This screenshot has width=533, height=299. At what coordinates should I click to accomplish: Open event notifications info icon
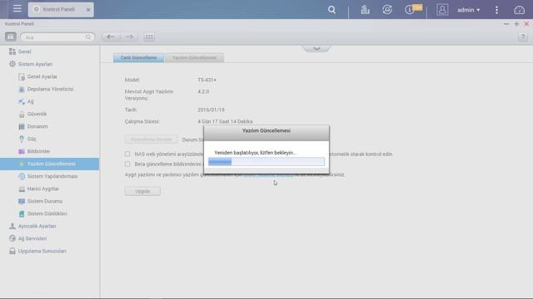click(409, 10)
